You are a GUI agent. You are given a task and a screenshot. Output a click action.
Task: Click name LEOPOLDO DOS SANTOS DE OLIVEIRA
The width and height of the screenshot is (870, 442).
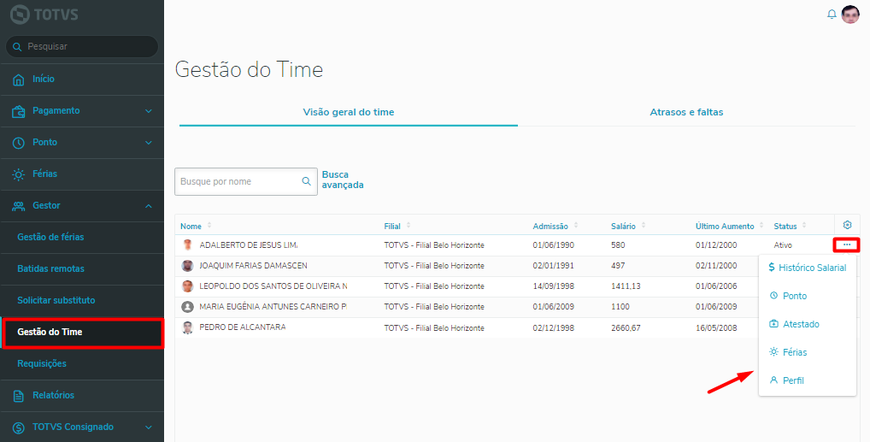pos(273,286)
